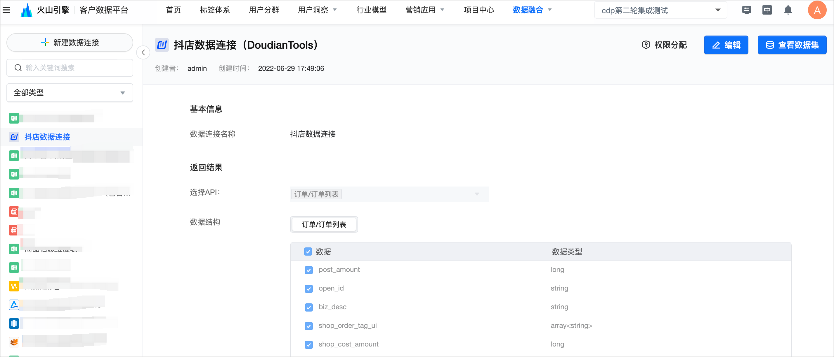834x357 pixels.
Task: Open the 项目中心 menu item
Action: 478,10
